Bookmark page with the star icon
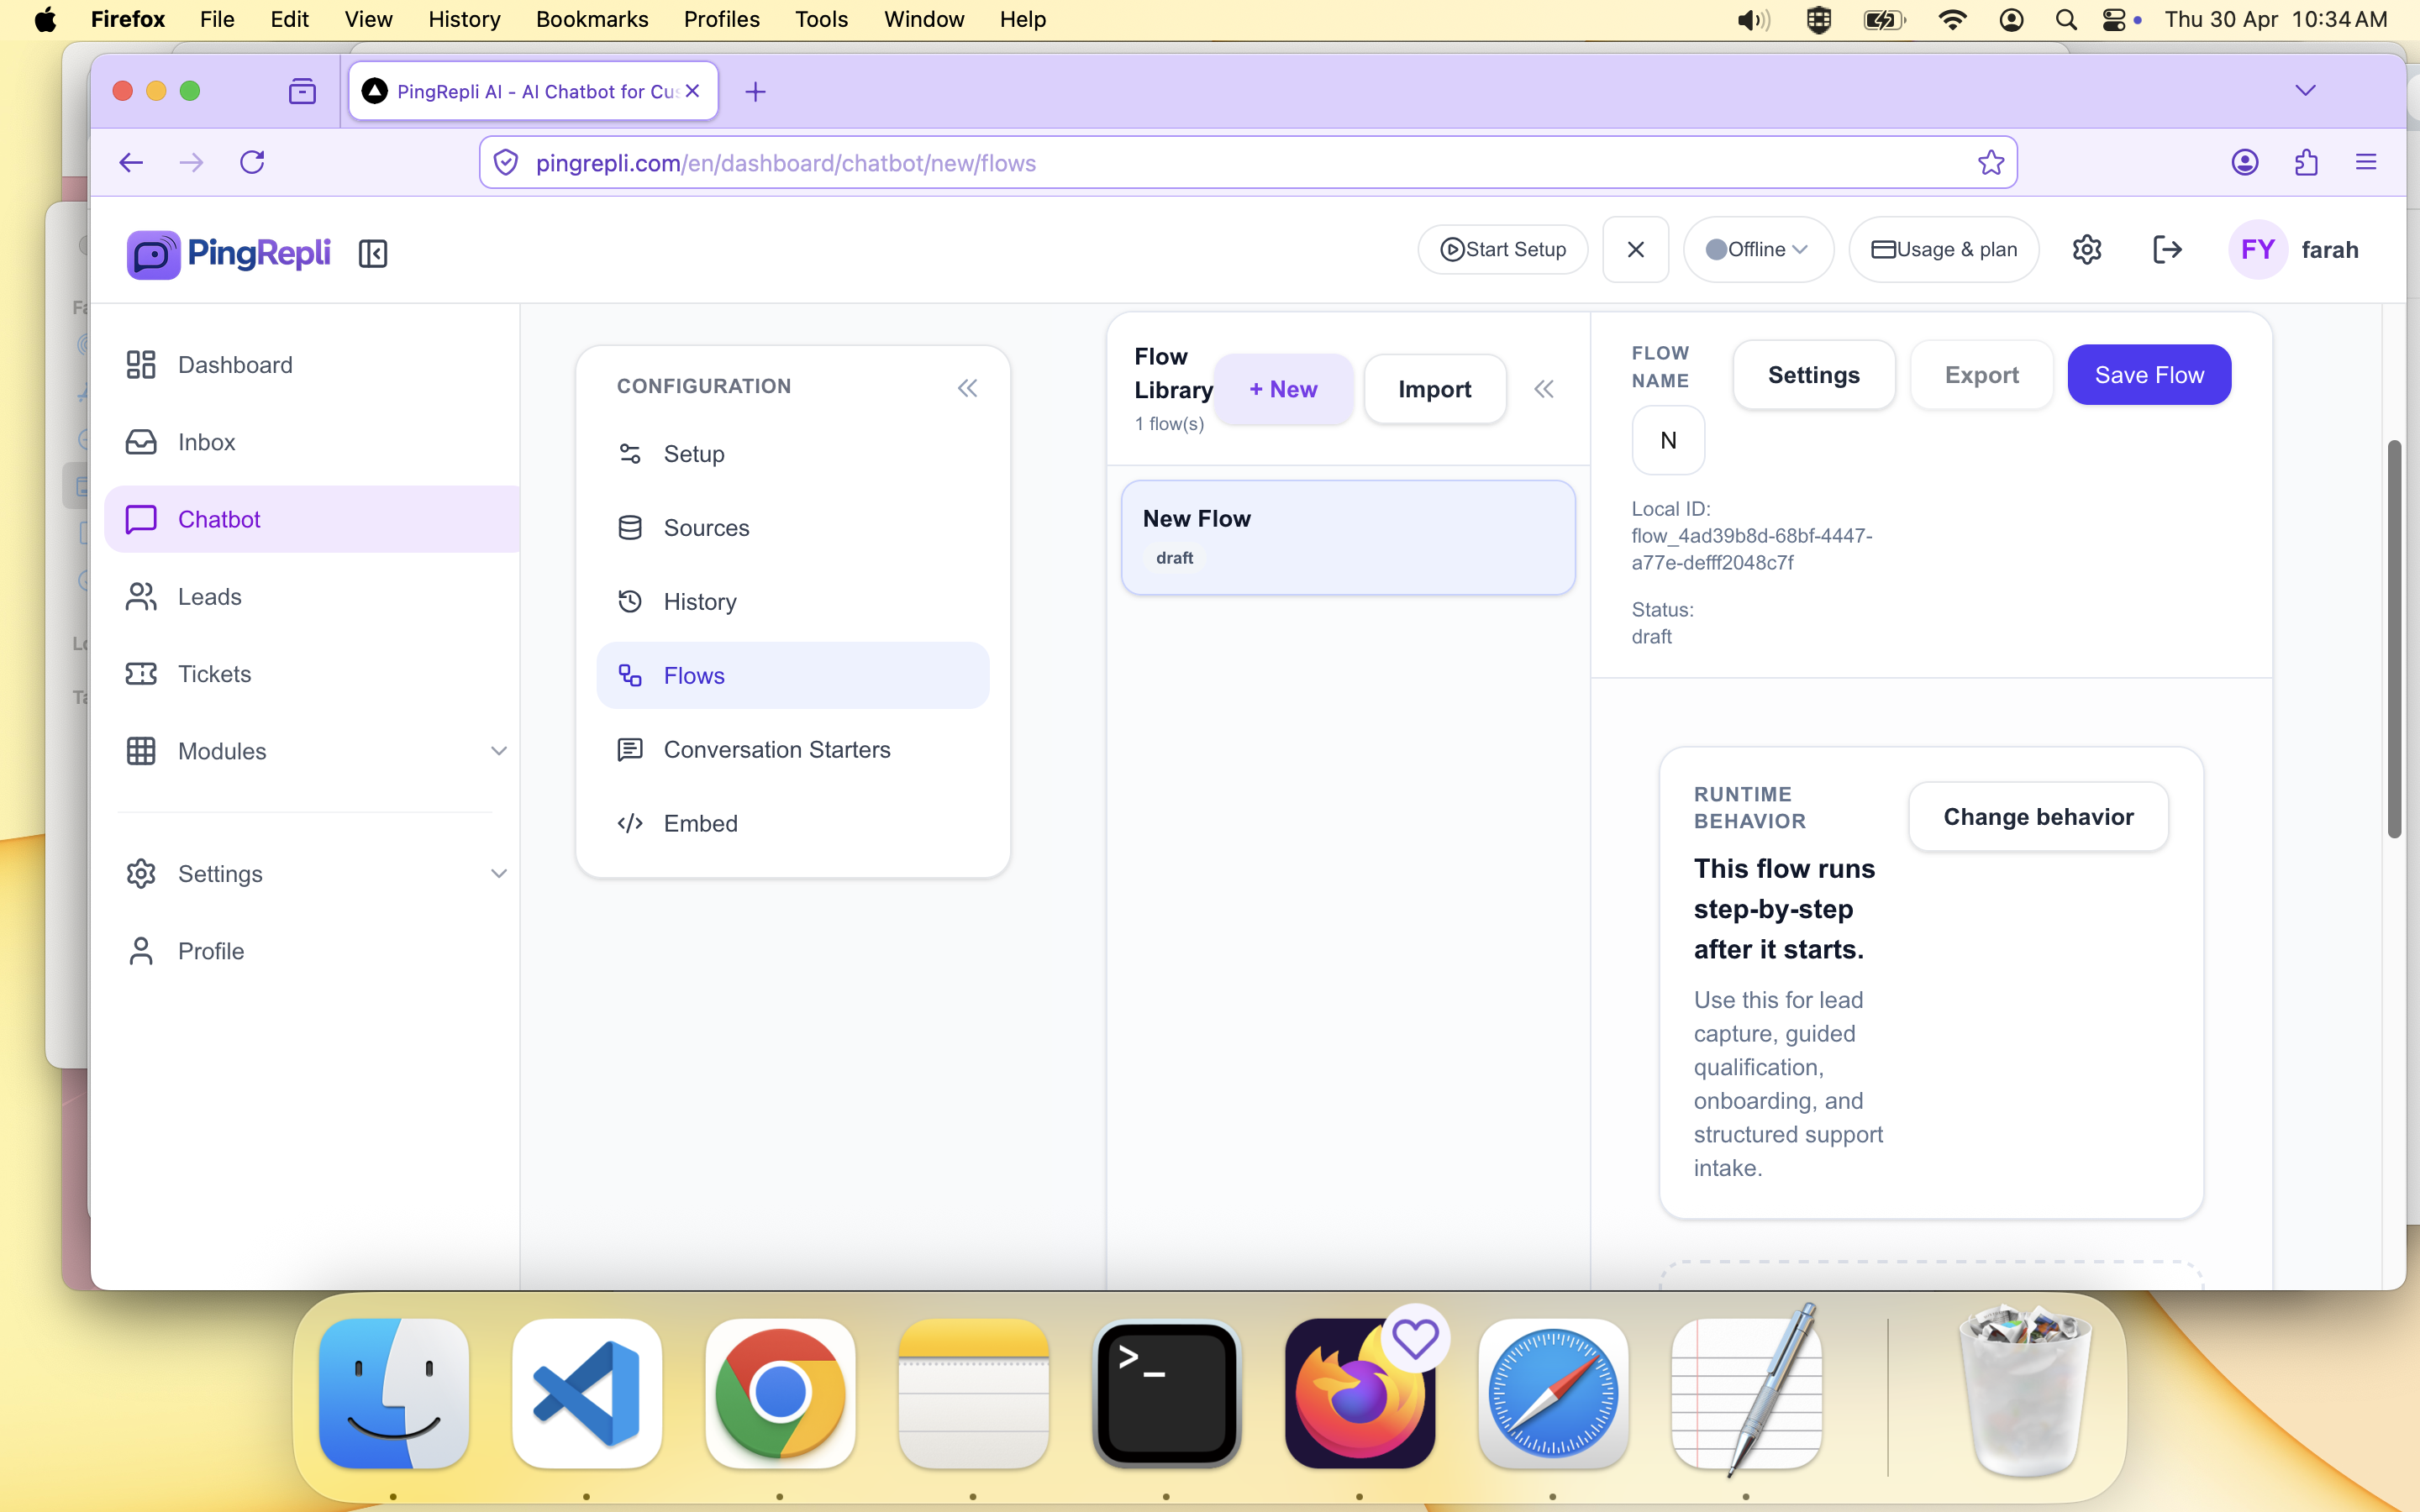Viewport: 2420px width, 1512px height. [1991, 163]
